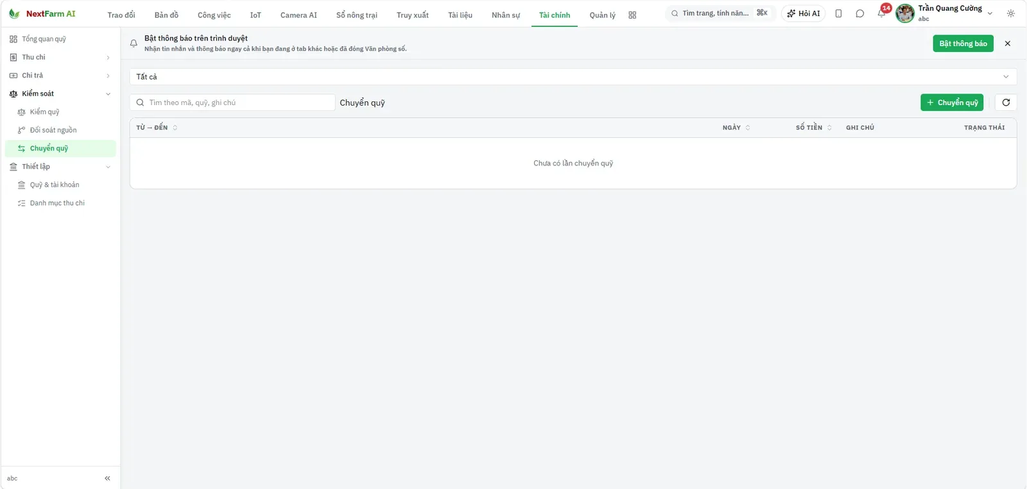Open the user account dropdown chevron
The width and height of the screenshot is (1027, 489).
tap(990, 13)
